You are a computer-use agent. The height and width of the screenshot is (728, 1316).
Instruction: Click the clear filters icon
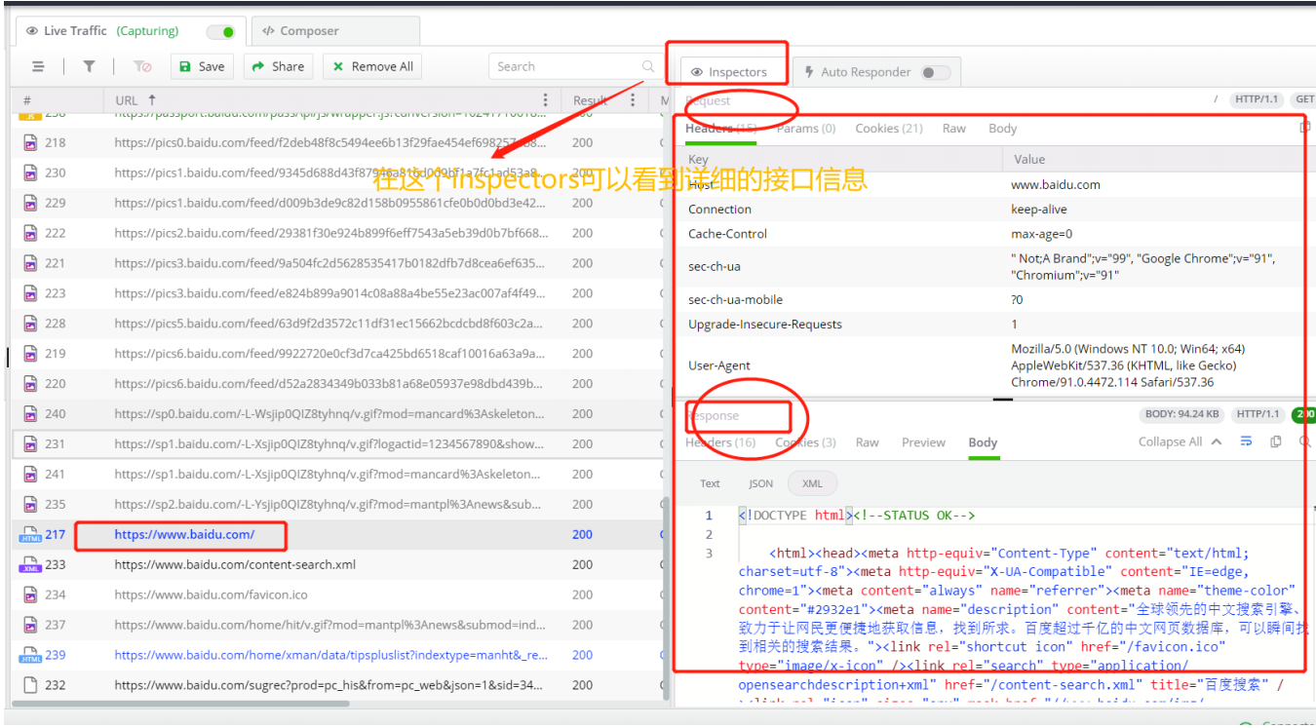[x=142, y=66]
